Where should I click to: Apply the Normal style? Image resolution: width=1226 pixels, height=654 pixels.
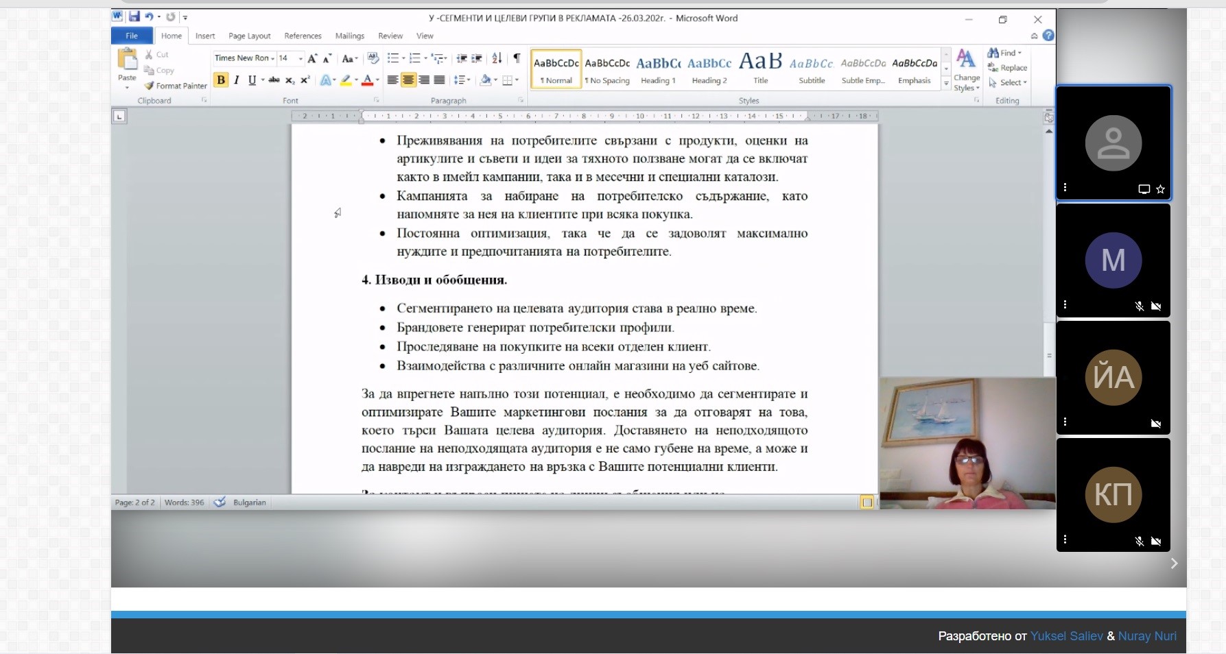click(x=556, y=69)
